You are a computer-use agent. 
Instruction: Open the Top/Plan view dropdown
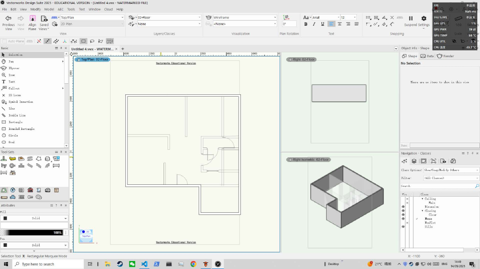click(x=92, y=18)
